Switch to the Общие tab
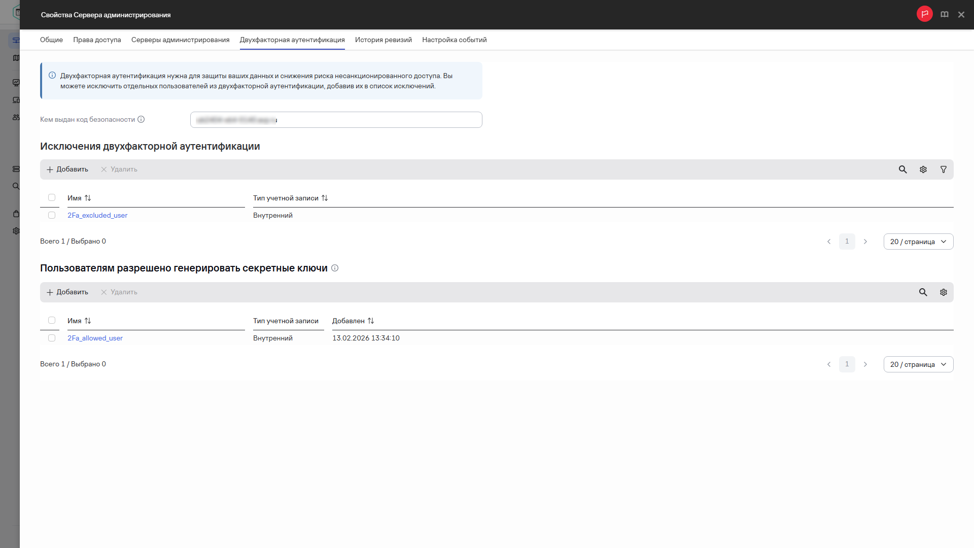 click(x=51, y=40)
